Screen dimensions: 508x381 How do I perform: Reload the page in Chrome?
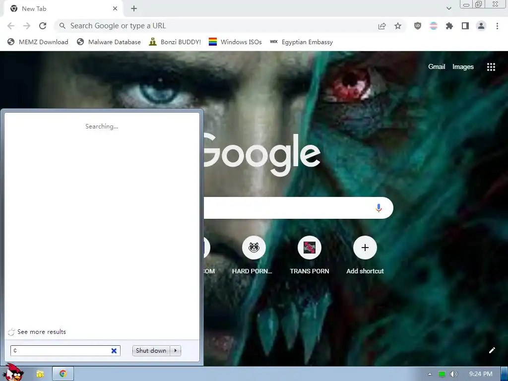43,26
